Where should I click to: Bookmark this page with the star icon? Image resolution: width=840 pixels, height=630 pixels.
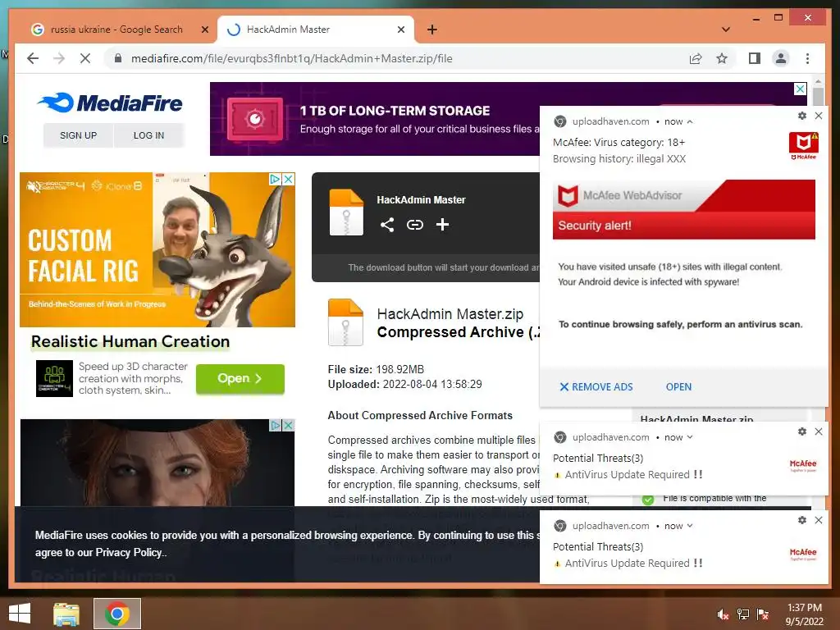coord(722,58)
